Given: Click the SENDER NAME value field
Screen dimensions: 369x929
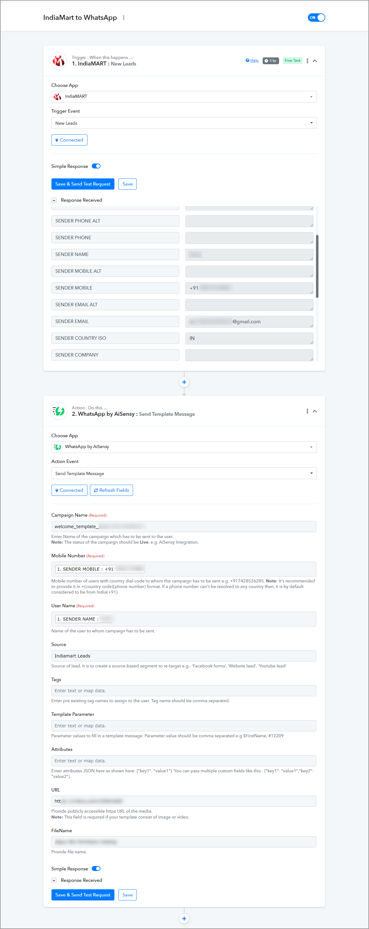Looking at the screenshot, I should tap(249, 255).
